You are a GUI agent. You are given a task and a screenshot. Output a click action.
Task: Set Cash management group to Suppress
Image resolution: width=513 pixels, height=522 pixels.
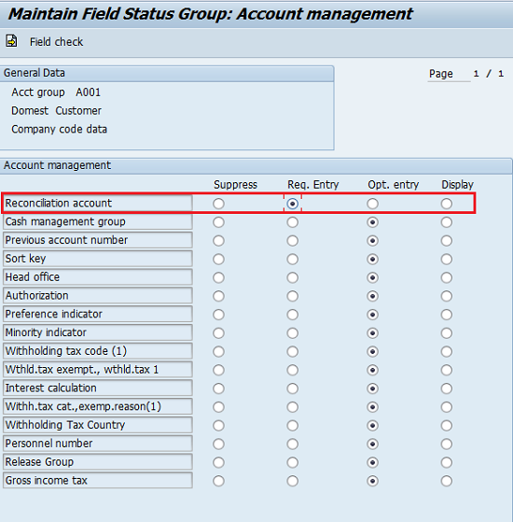[218, 222]
